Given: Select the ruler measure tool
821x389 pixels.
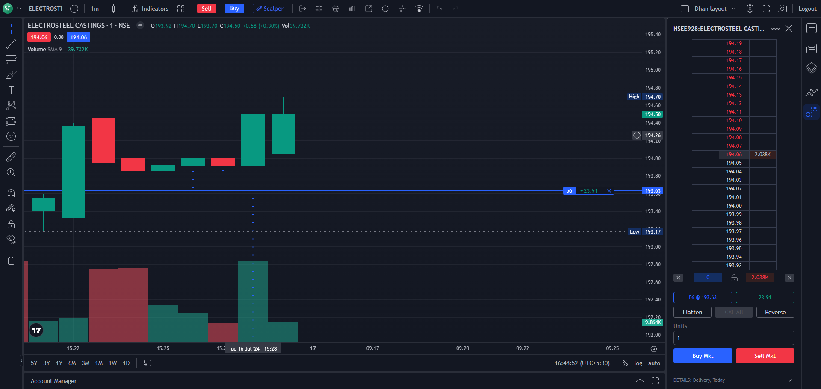Looking at the screenshot, I should click(11, 157).
